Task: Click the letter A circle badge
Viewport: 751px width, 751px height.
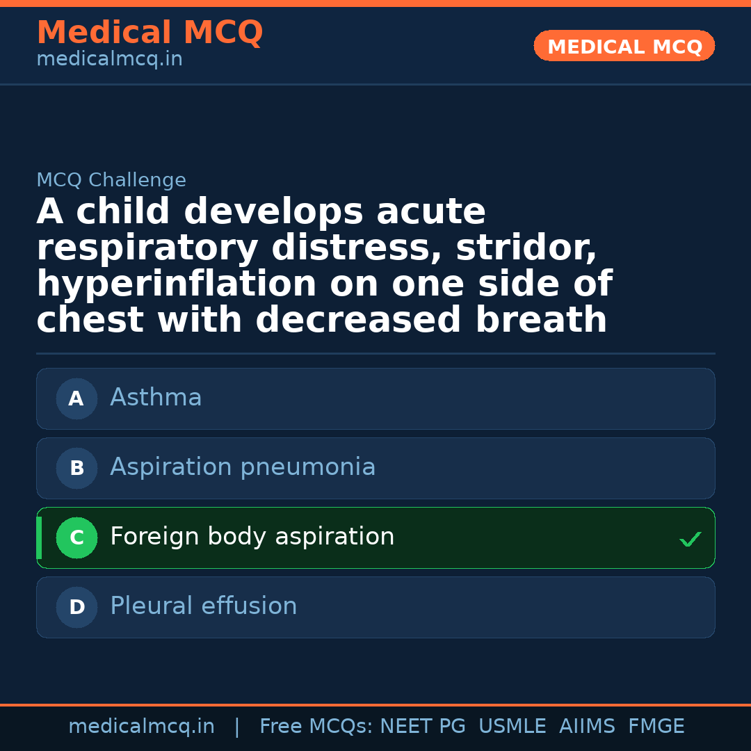Action: click(x=76, y=399)
